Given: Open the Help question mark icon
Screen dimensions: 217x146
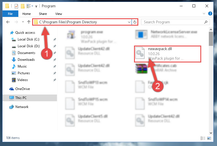Looking at the screenshot, I should point(210,14).
